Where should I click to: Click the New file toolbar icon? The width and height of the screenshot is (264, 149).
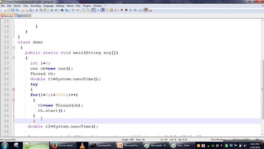tap(5, 10)
